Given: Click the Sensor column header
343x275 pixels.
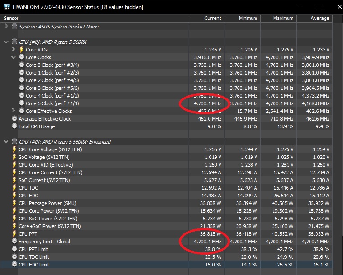Looking at the screenshot, I should point(94,18).
